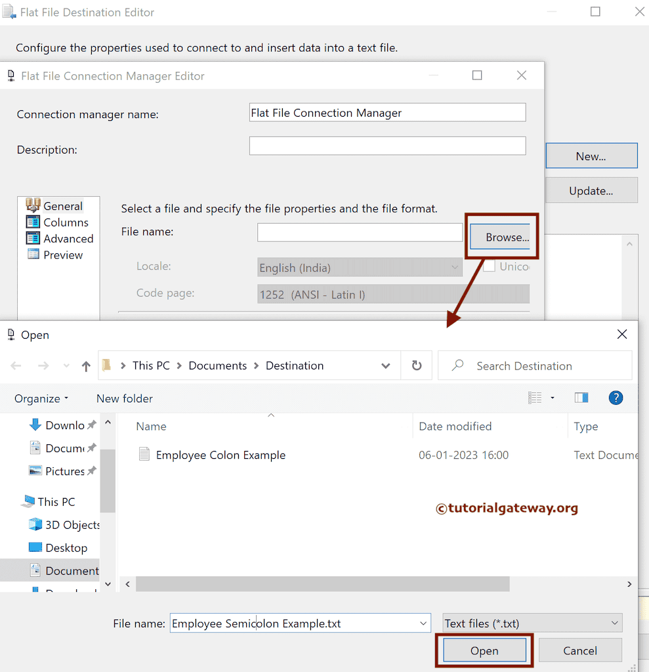649x672 pixels.
Task: Go back in Open dialog navigation
Action: click(16, 366)
